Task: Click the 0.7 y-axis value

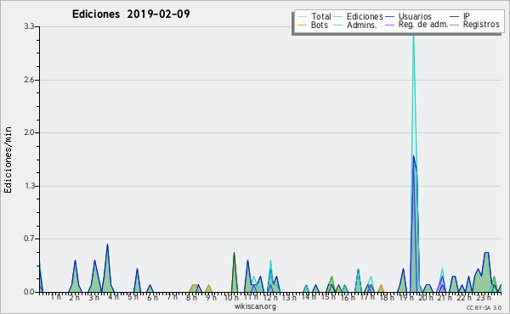Action: coord(29,238)
